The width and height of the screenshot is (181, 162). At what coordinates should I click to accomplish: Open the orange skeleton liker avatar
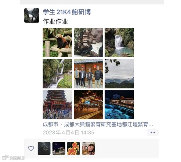(x=73, y=148)
